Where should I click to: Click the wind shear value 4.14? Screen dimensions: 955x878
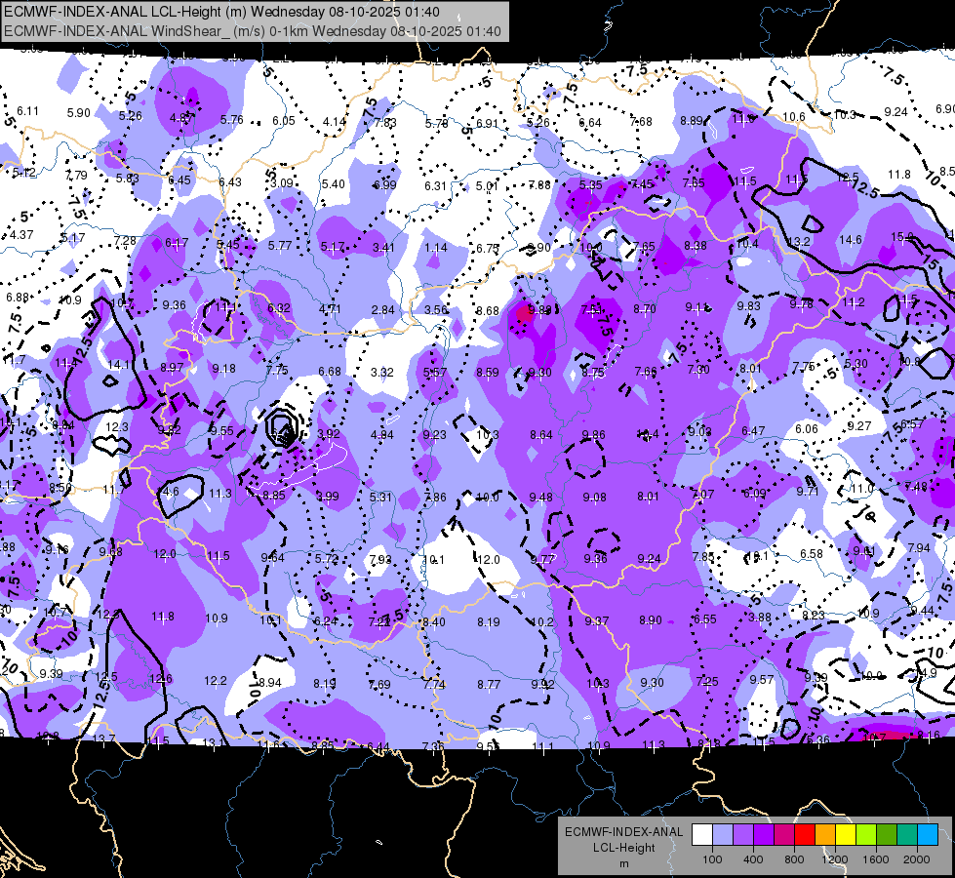tap(335, 121)
